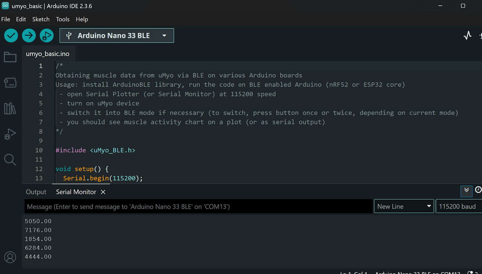Click serial output value 7176.00
This screenshot has height=274, width=482.
pyautogui.click(x=38, y=230)
